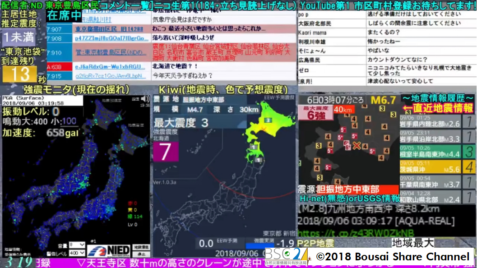The width and height of the screenshot is (477, 268).
Task: Click YouTube comment by Kaori mama
Action: [387, 32]
